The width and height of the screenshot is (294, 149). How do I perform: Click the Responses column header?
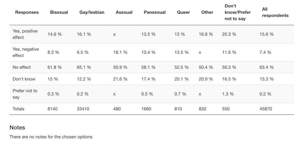[27, 12]
